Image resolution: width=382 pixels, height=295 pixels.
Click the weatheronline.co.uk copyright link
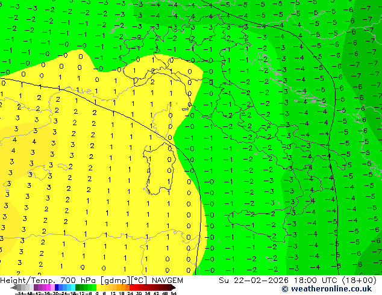327,289
